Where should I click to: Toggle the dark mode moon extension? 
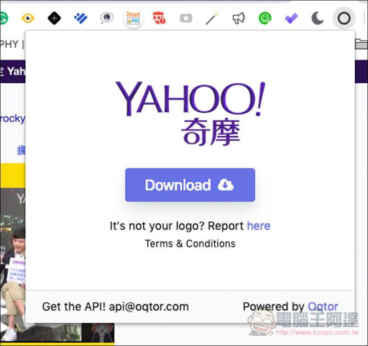click(x=317, y=18)
